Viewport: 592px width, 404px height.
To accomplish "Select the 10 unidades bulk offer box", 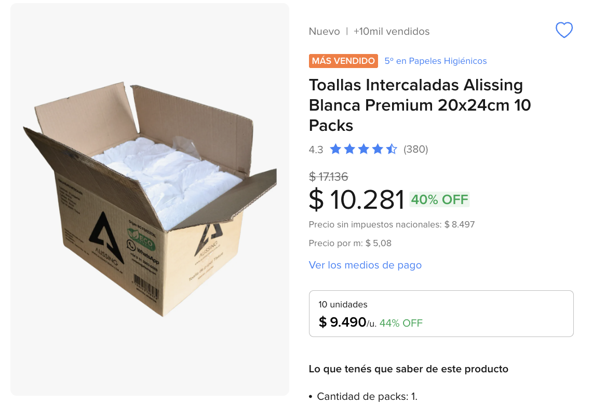I will click(441, 314).
